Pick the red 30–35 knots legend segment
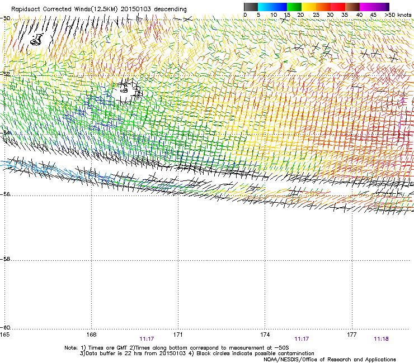The height and width of the screenshot is (363, 414). coord(338,7)
